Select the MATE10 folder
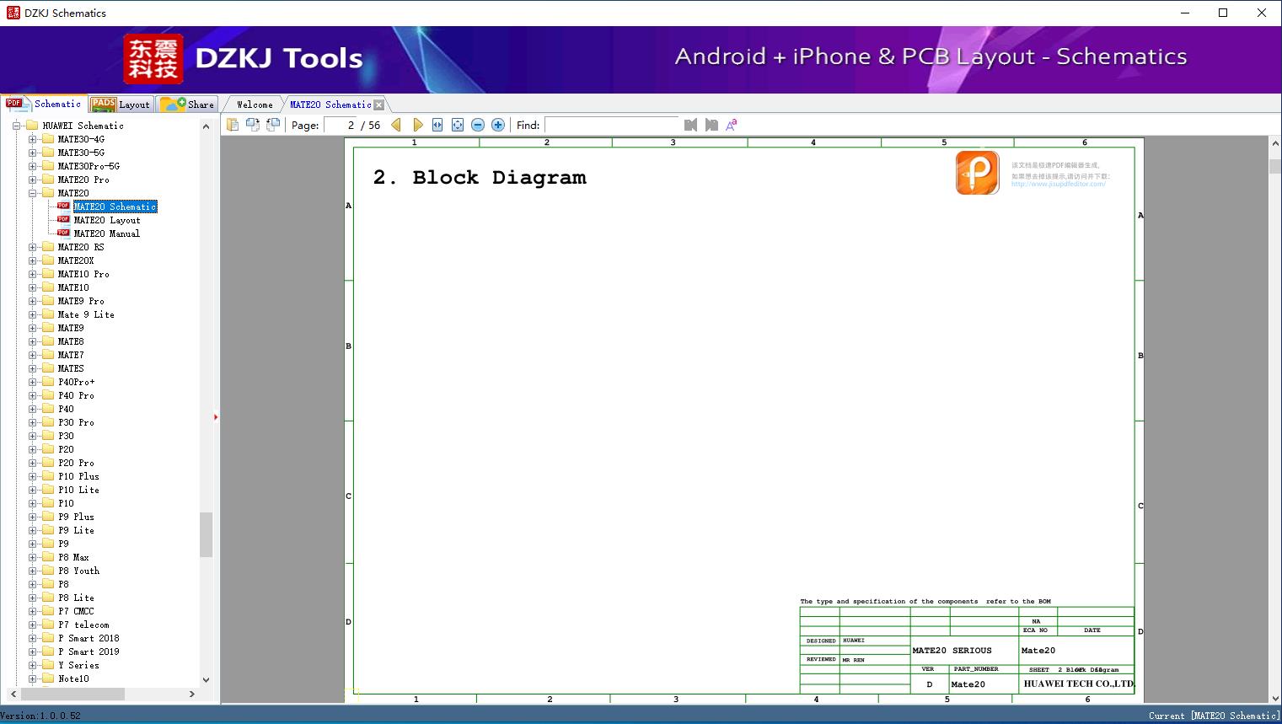 pos(73,287)
